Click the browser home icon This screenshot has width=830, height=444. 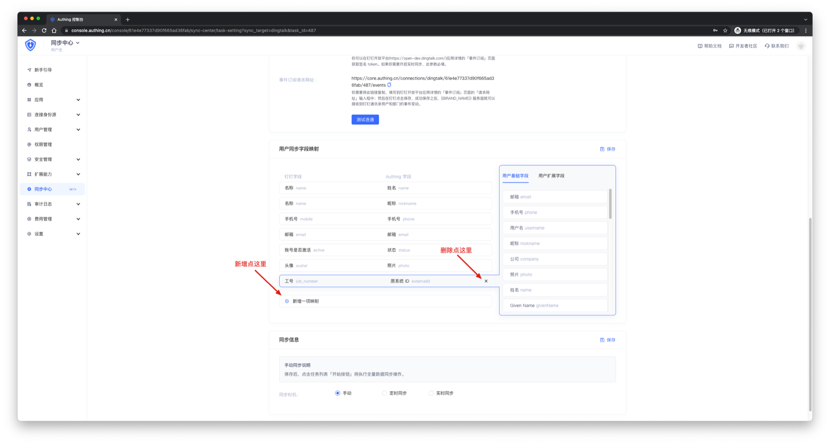click(54, 31)
